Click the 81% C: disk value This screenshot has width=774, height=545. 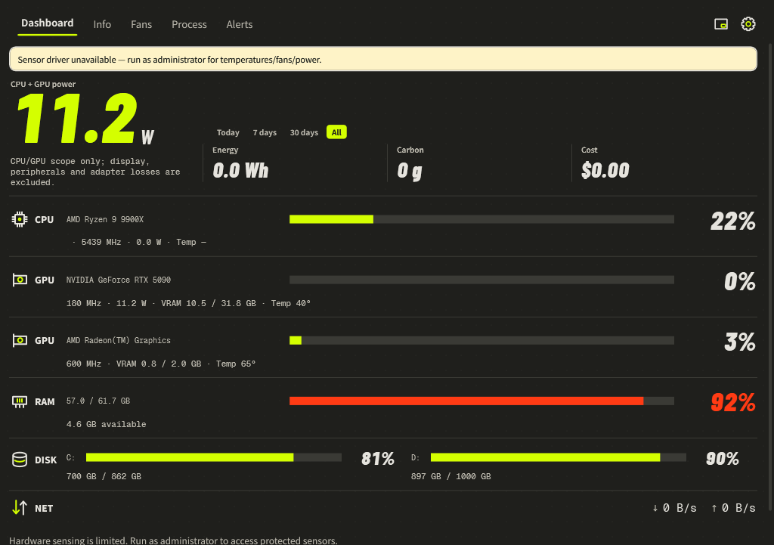coord(378,459)
